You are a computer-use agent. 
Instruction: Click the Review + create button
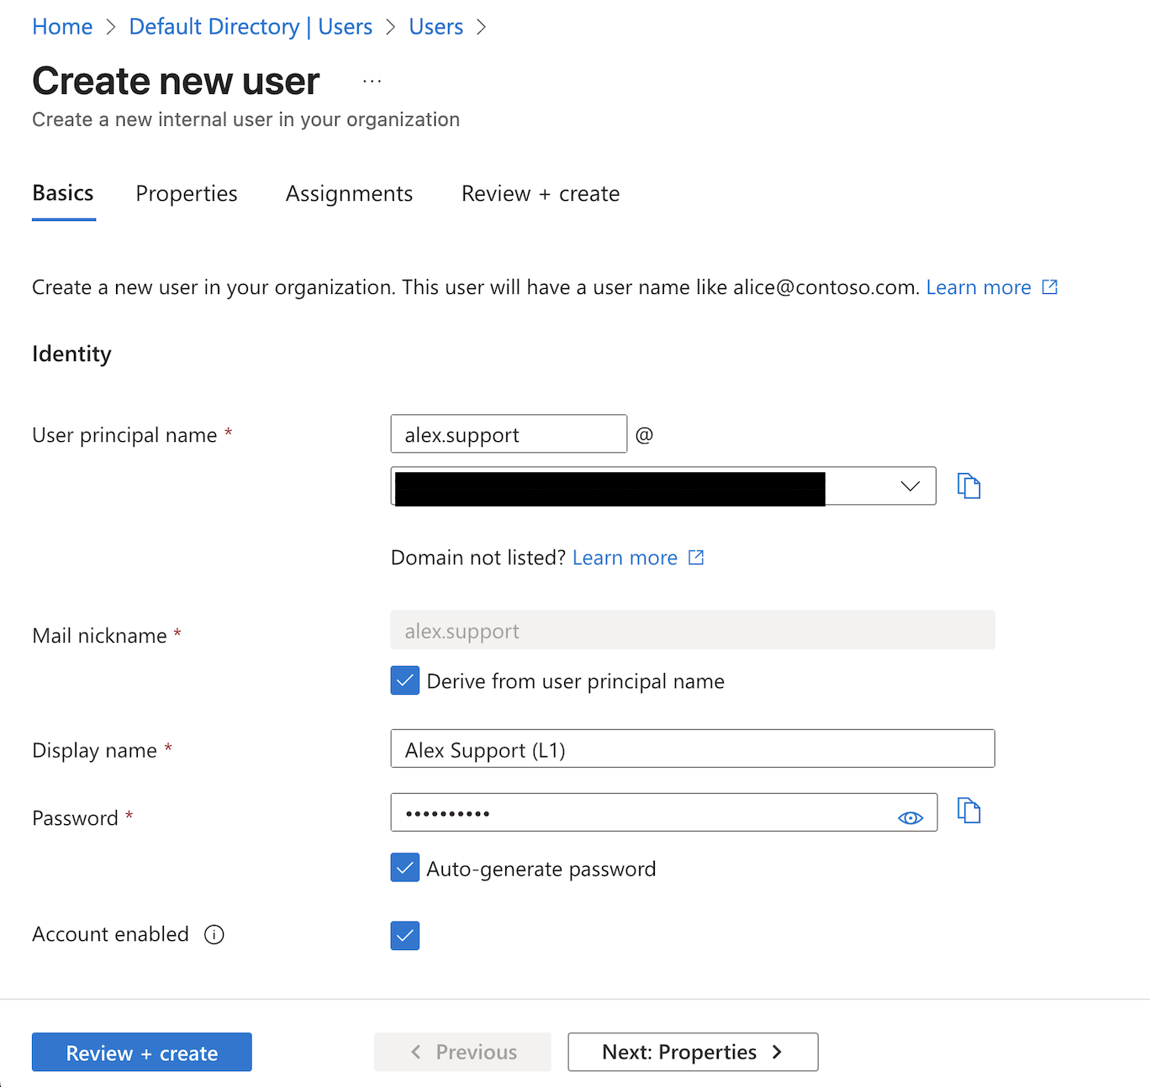(141, 1052)
